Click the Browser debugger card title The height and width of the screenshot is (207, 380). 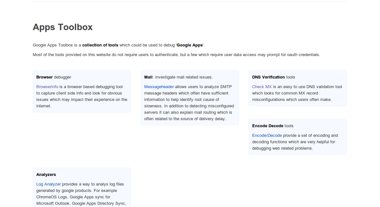click(54, 77)
